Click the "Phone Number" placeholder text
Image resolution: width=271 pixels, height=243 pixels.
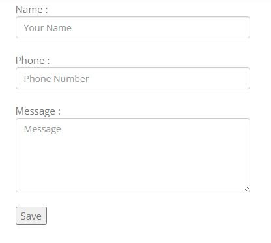(x=56, y=79)
